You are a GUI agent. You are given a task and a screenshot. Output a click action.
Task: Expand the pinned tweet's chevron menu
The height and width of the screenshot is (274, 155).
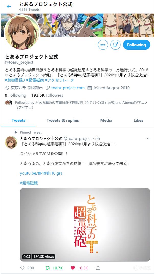point(148,139)
